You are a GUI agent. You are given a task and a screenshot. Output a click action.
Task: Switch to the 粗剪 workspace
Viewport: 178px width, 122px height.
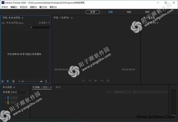coord(147,12)
